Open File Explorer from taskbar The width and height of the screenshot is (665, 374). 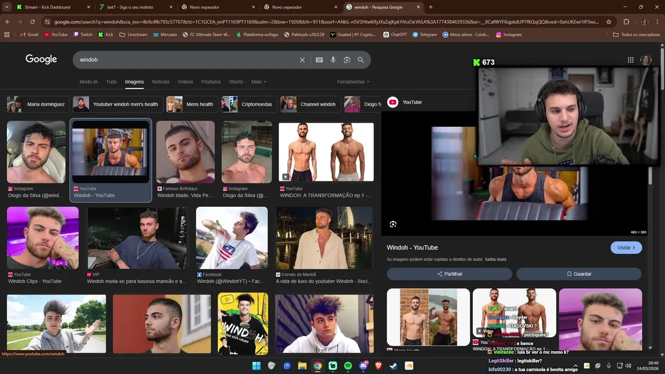click(x=302, y=366)
